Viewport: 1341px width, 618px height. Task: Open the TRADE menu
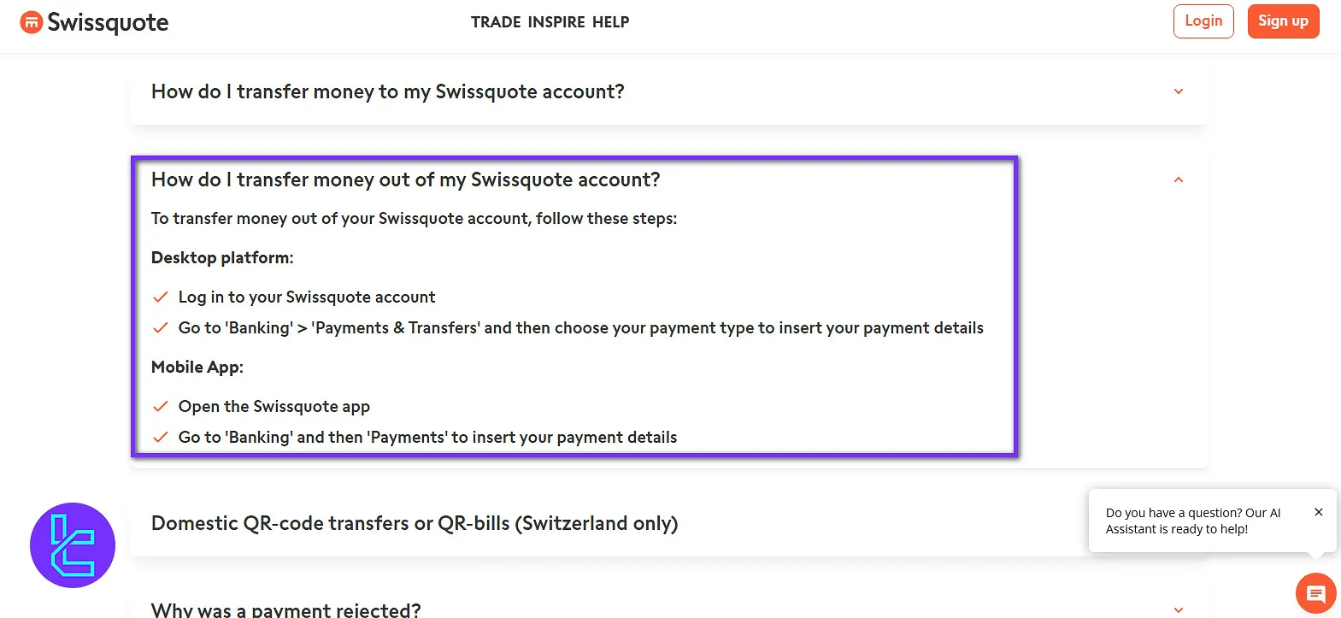[x=495, y=21]
